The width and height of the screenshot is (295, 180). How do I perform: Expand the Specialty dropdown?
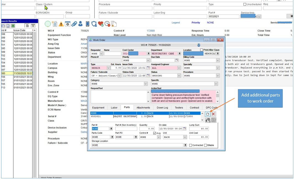pyautogui.click(x=218, y=68)
